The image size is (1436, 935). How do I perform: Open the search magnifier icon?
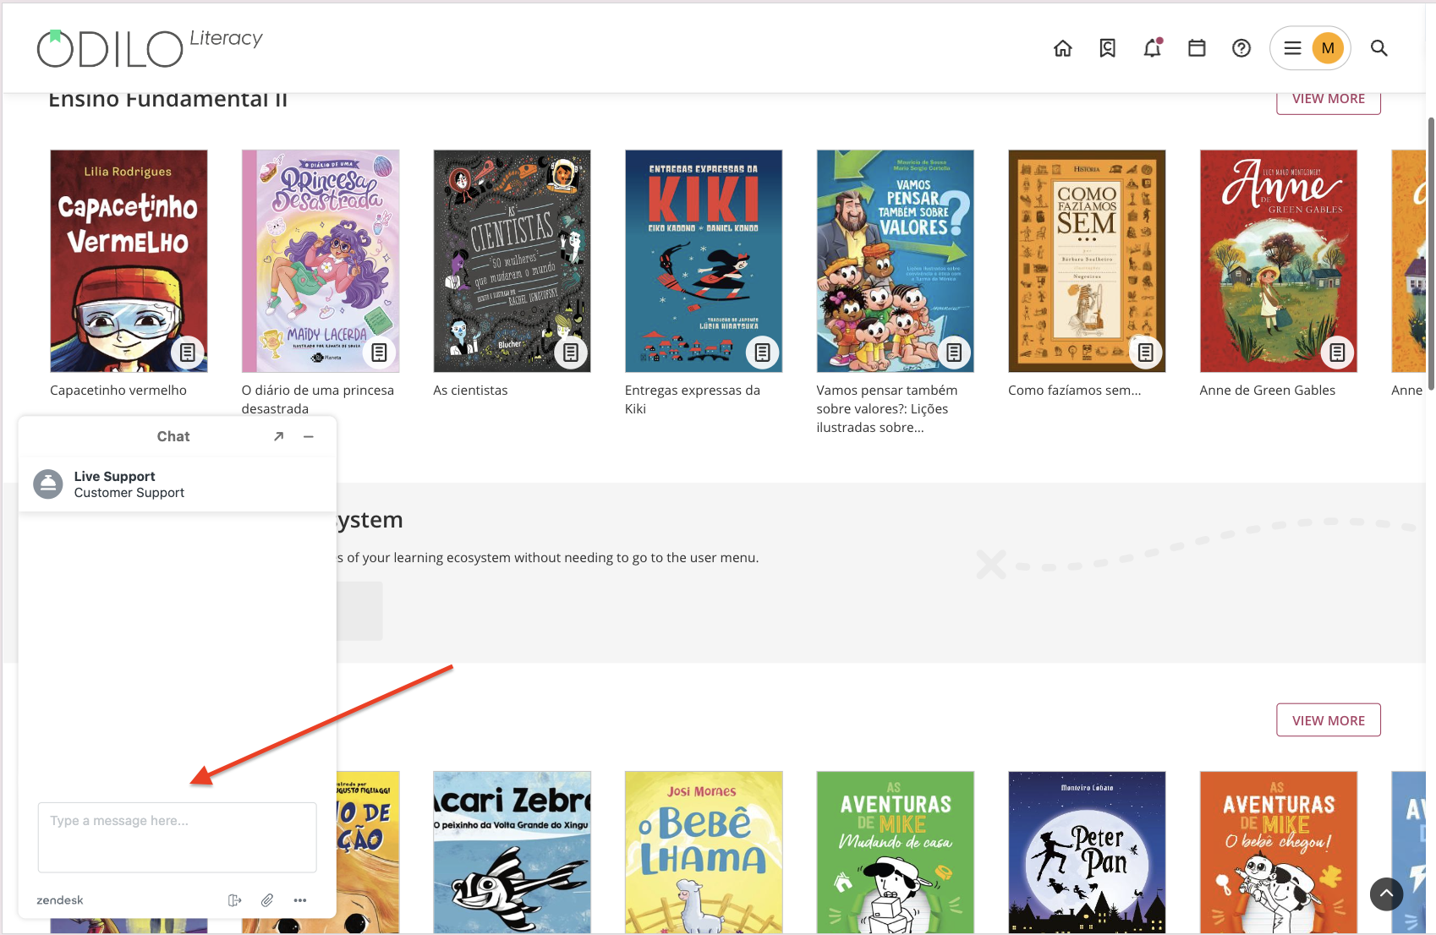(x=1379, y=48)
